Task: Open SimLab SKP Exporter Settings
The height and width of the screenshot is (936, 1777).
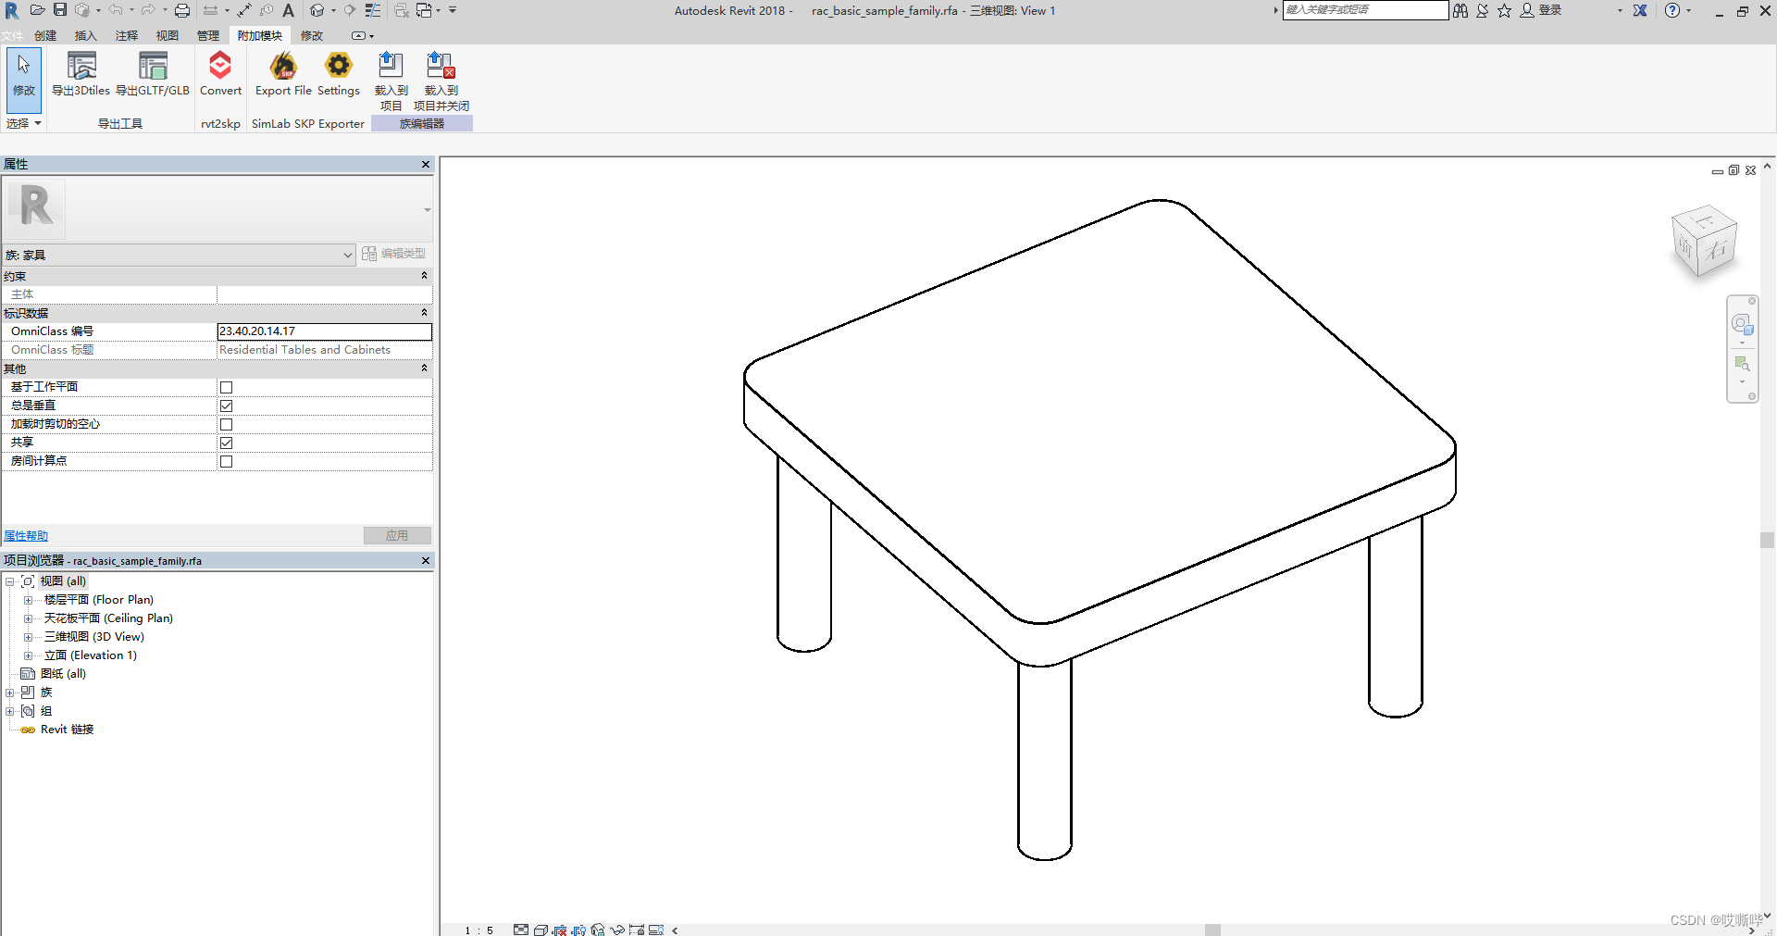Action: point(339,77)
